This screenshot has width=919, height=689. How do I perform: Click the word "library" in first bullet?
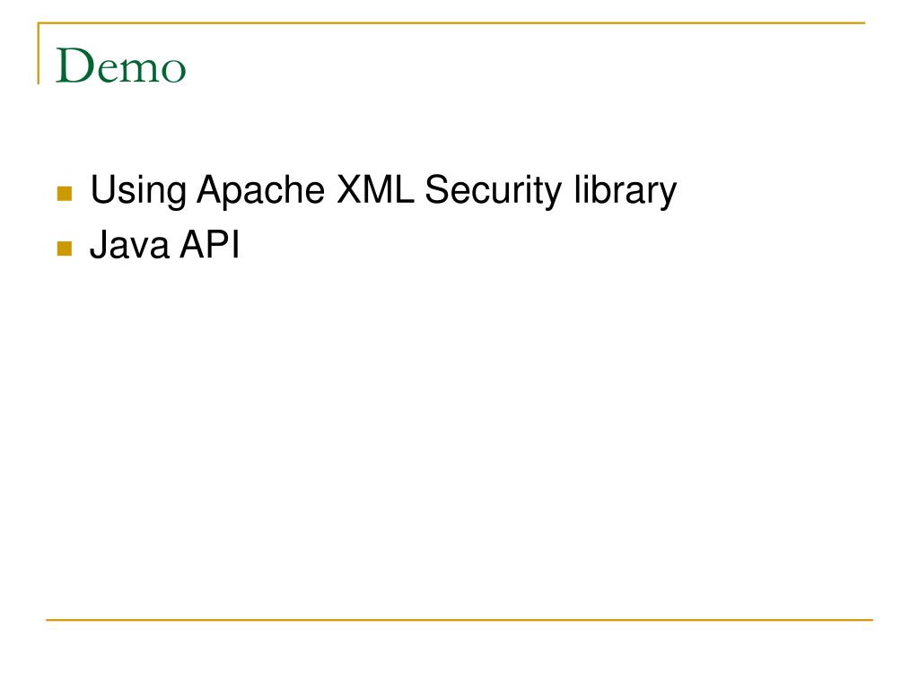pos(626,191)
